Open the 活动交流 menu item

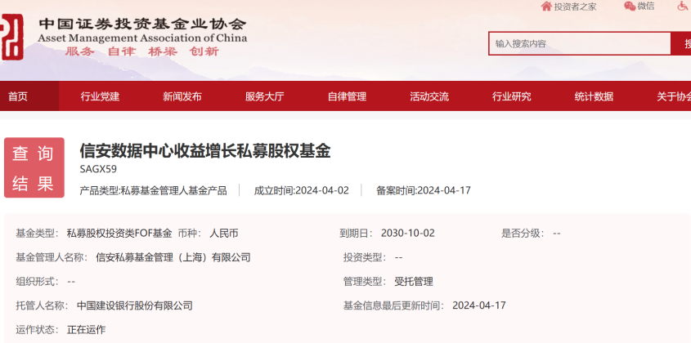tap(429, 96)
